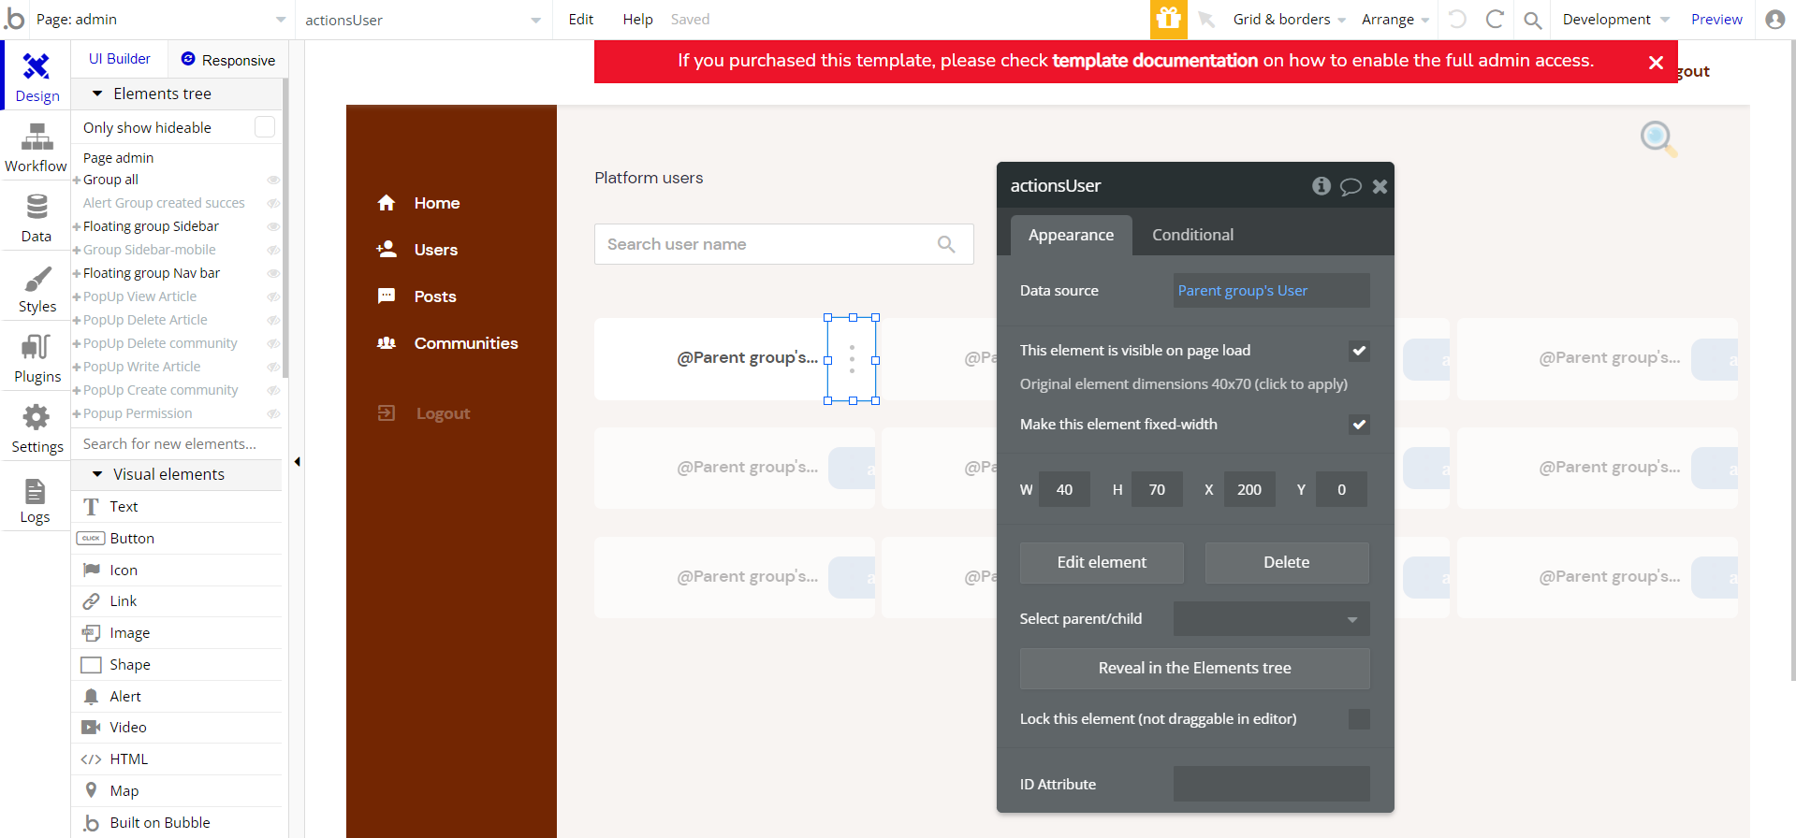This screenshot has width=1796, height=838.
Task: Open the Grid & borders dropdown
Action: tap(1289, 20)
